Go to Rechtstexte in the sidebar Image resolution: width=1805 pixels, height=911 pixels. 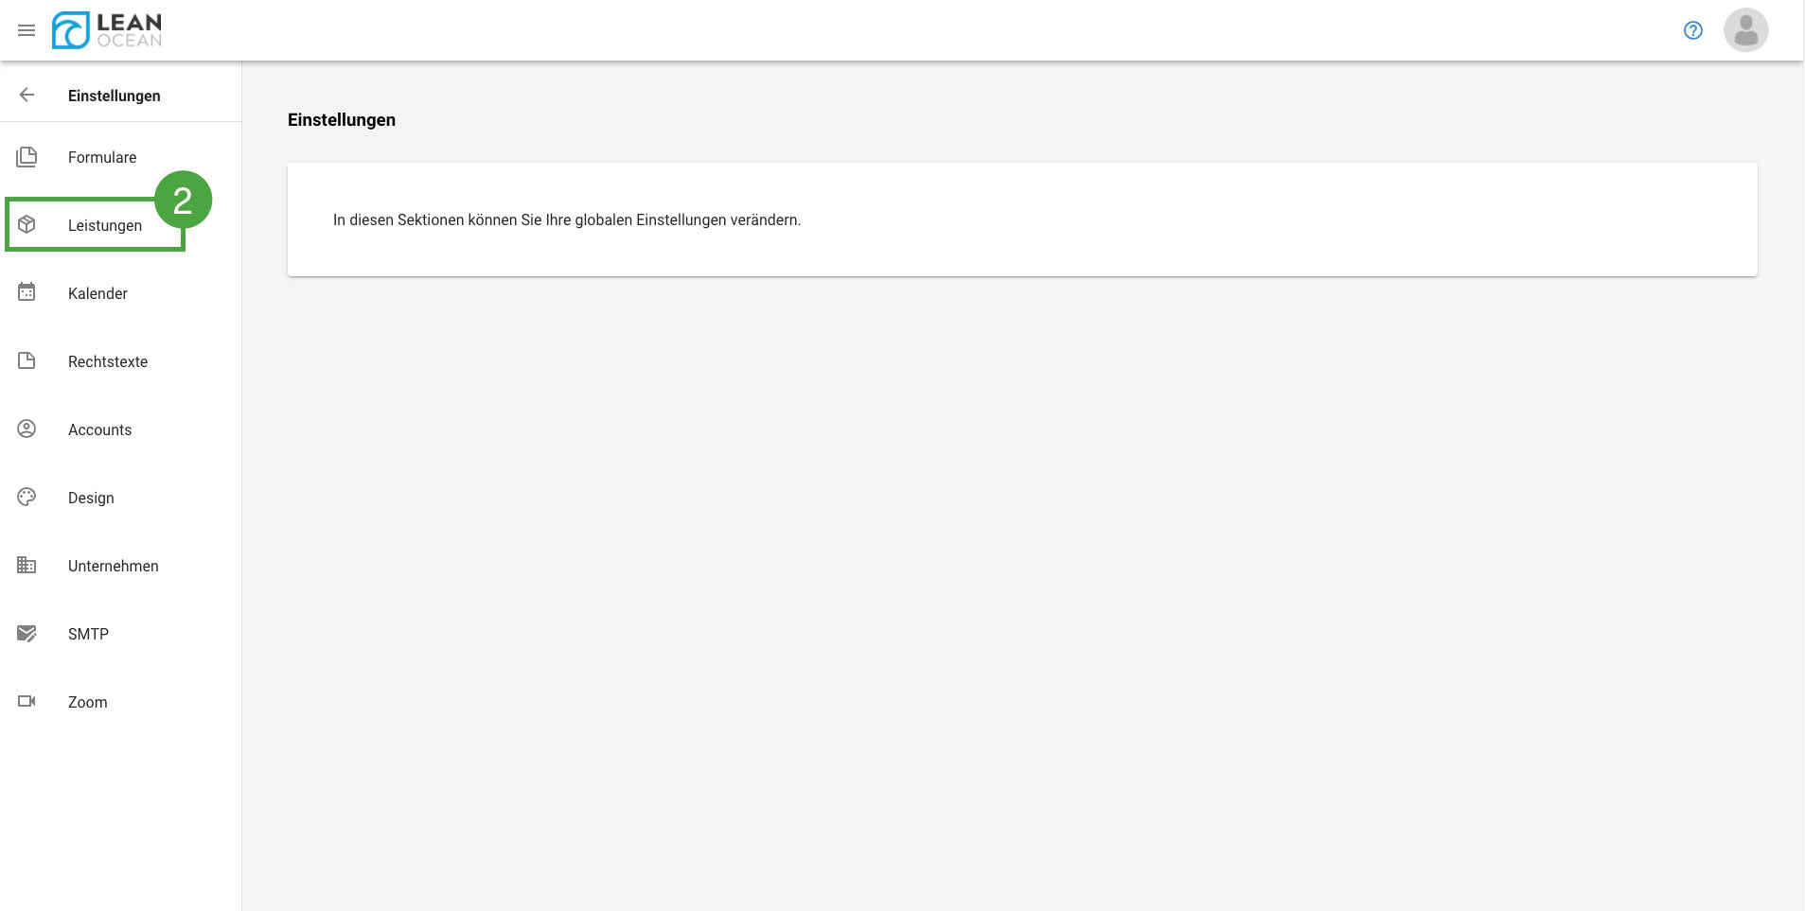(108, 361)
